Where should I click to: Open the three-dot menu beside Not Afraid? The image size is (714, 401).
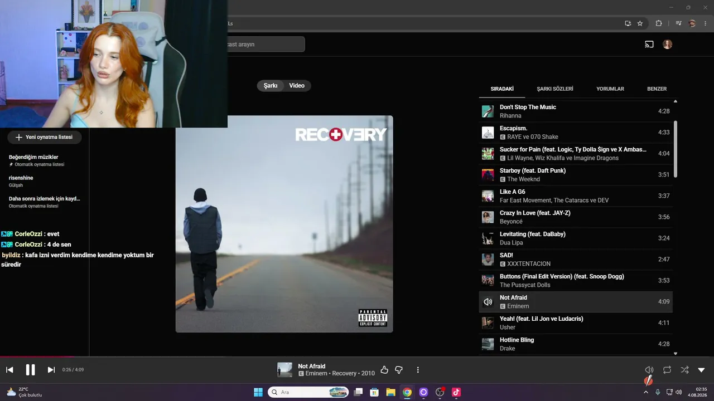[418, 370]
